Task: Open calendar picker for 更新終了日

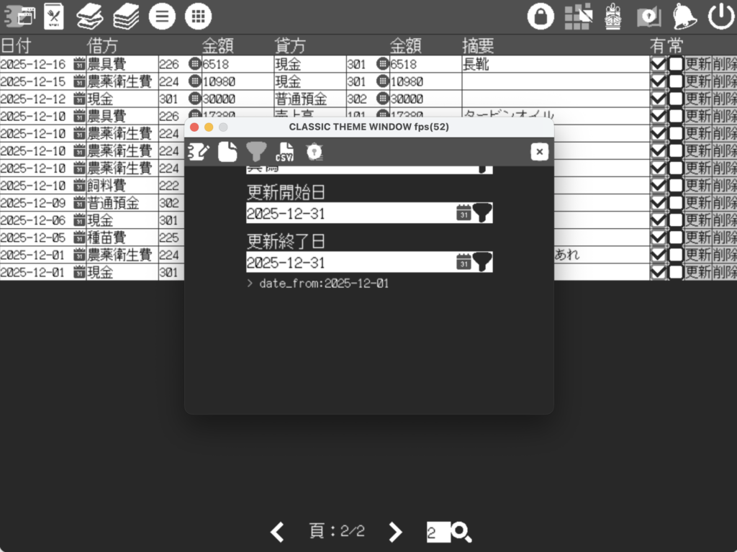Action: pyautogui.click(x=464, y=261)
